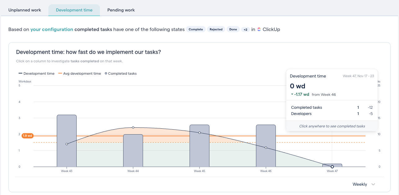Image resolution: width=399 pixels, height=195 pixels.
Task: Click the 1.9 wd average marker
Action: (27, 135)
